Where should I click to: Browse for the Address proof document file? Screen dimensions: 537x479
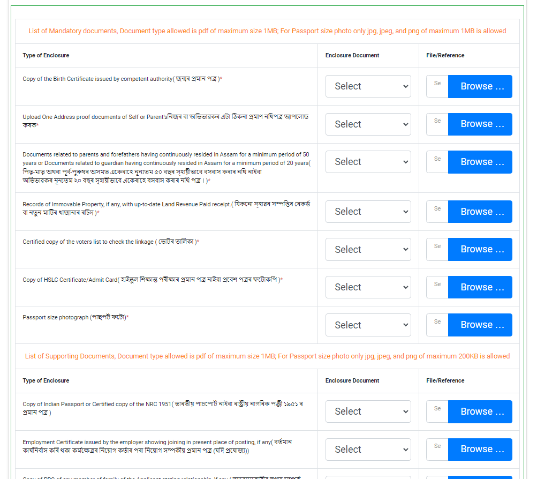tap(480, 124)
